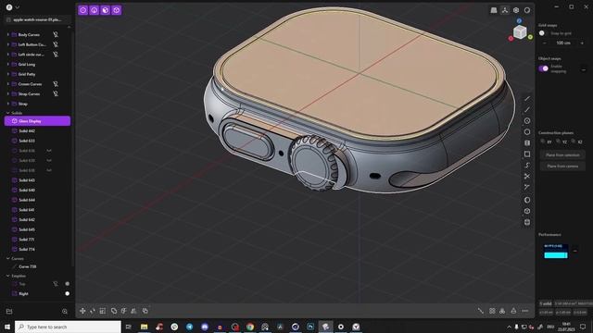This screenshot has width=593, height=333.
Task: Select the Line tool at top of right toolbar
Action: click(x=527, y=99)
